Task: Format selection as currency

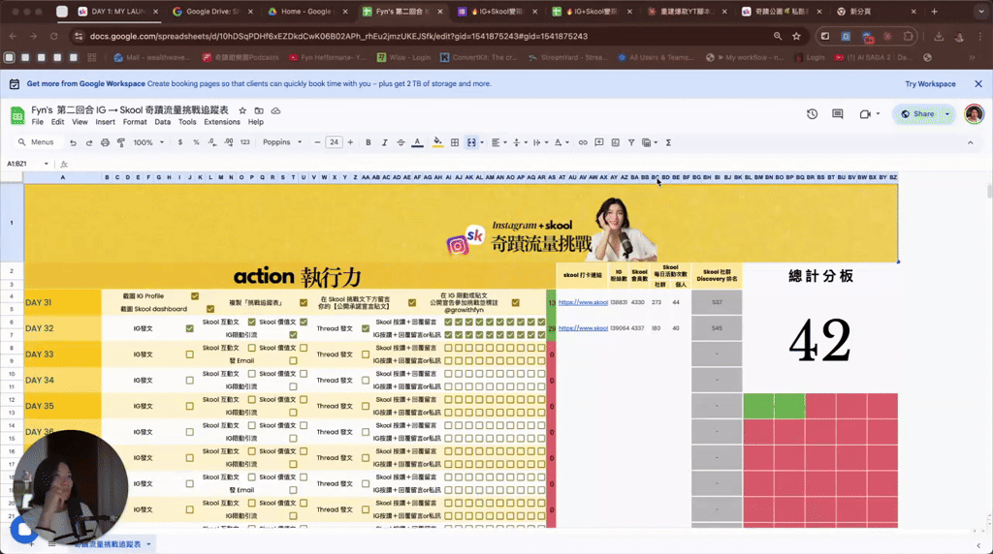Action: [x=179, y=143]
